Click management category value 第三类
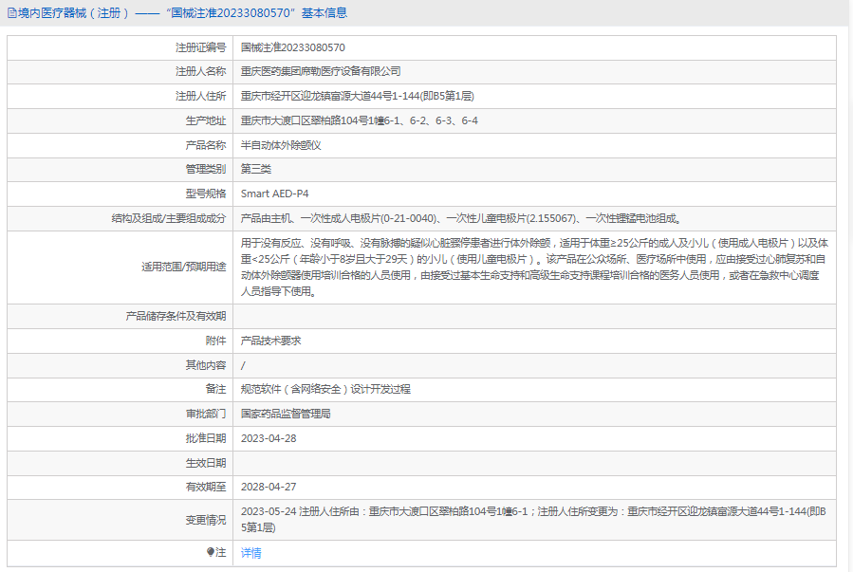The height and width of the screenshot is (572, 853). coord(255,169)
